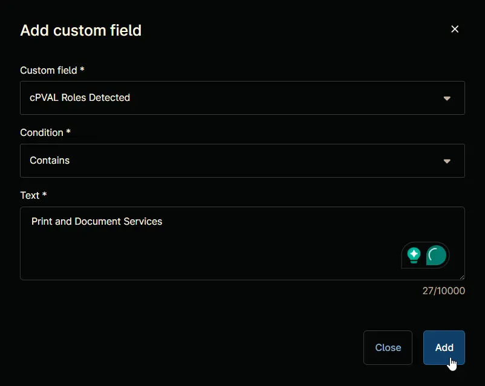Click the 27/10000 character counter
The height and width of the screenshot is (386, 485).
click(443, 291)
